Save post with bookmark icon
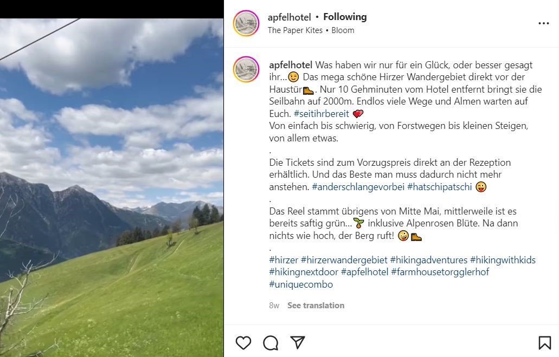 coord(544,343)
